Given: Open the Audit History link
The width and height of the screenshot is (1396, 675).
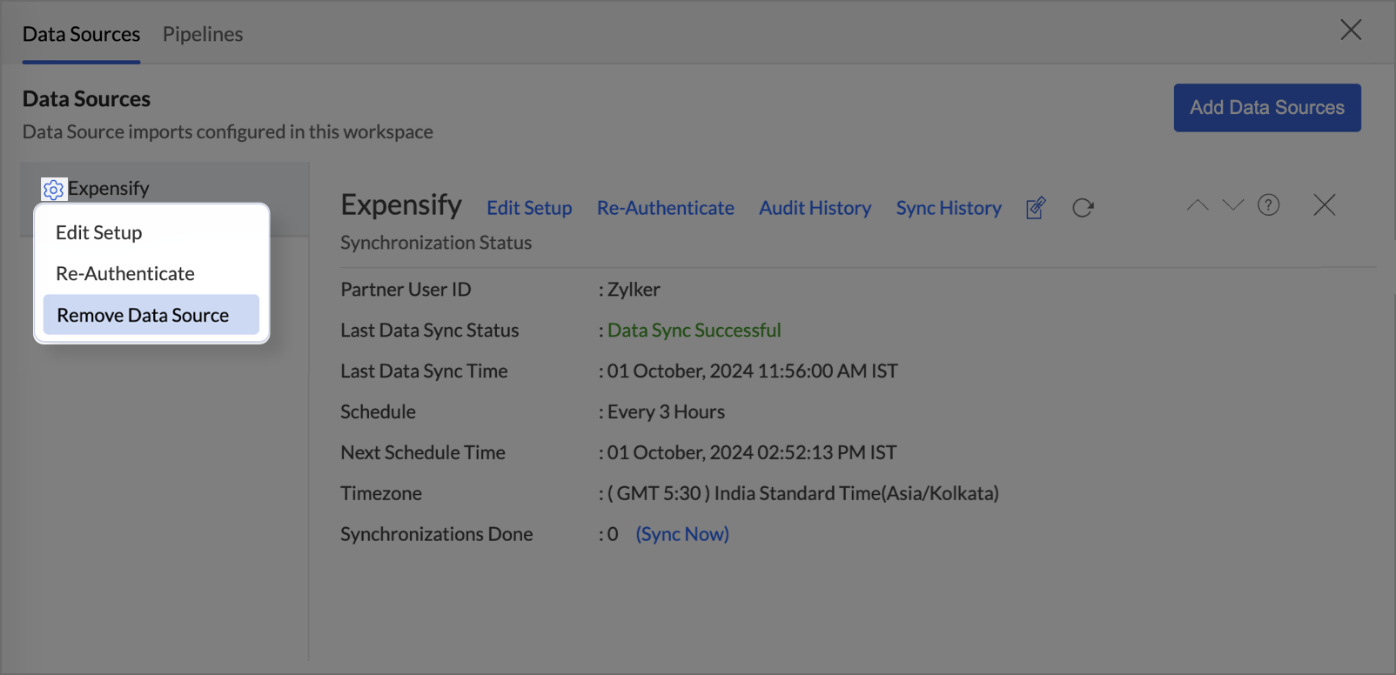Looking at the screenshot, I should pos(815,208).
